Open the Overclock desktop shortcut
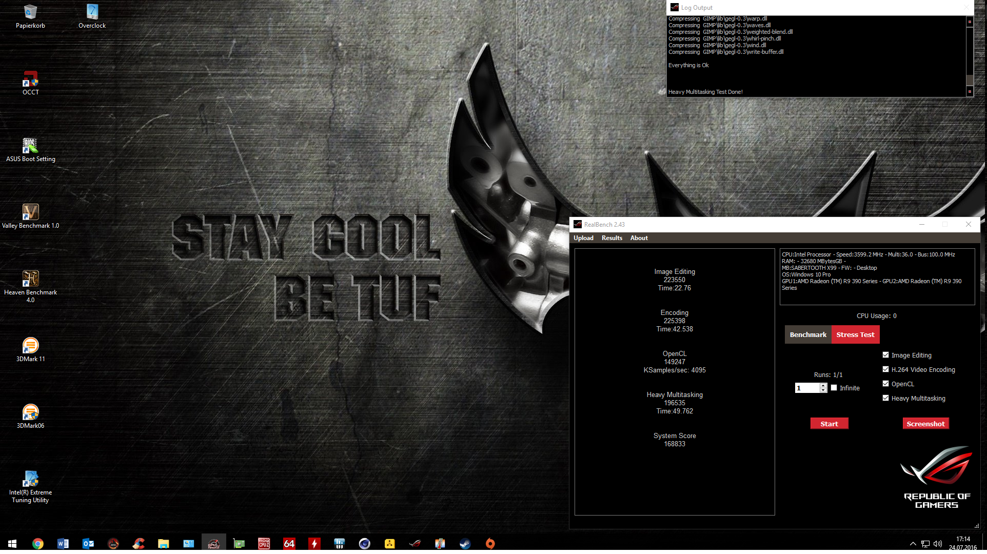987x554 pixels. coord(92,15)
